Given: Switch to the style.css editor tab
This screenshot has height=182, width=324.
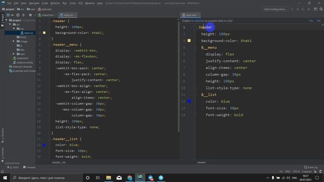Looking at the screenshot, I should pos(68,15).
